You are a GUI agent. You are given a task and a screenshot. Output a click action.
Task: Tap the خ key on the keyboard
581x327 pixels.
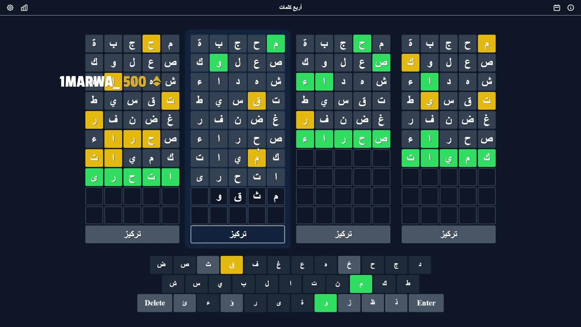[x=350, y=265]
